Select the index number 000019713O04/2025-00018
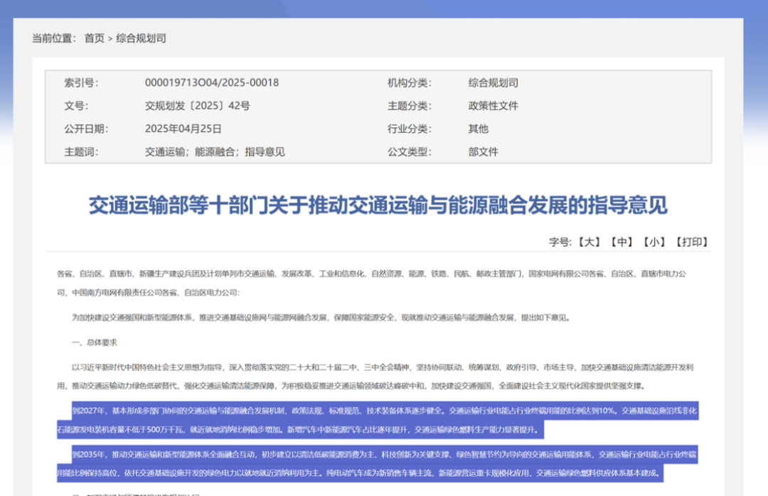 coord(212,82)
